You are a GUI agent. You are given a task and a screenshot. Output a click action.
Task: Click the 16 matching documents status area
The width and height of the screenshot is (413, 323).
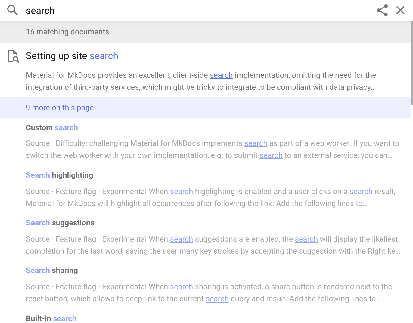tap(67, 32)
